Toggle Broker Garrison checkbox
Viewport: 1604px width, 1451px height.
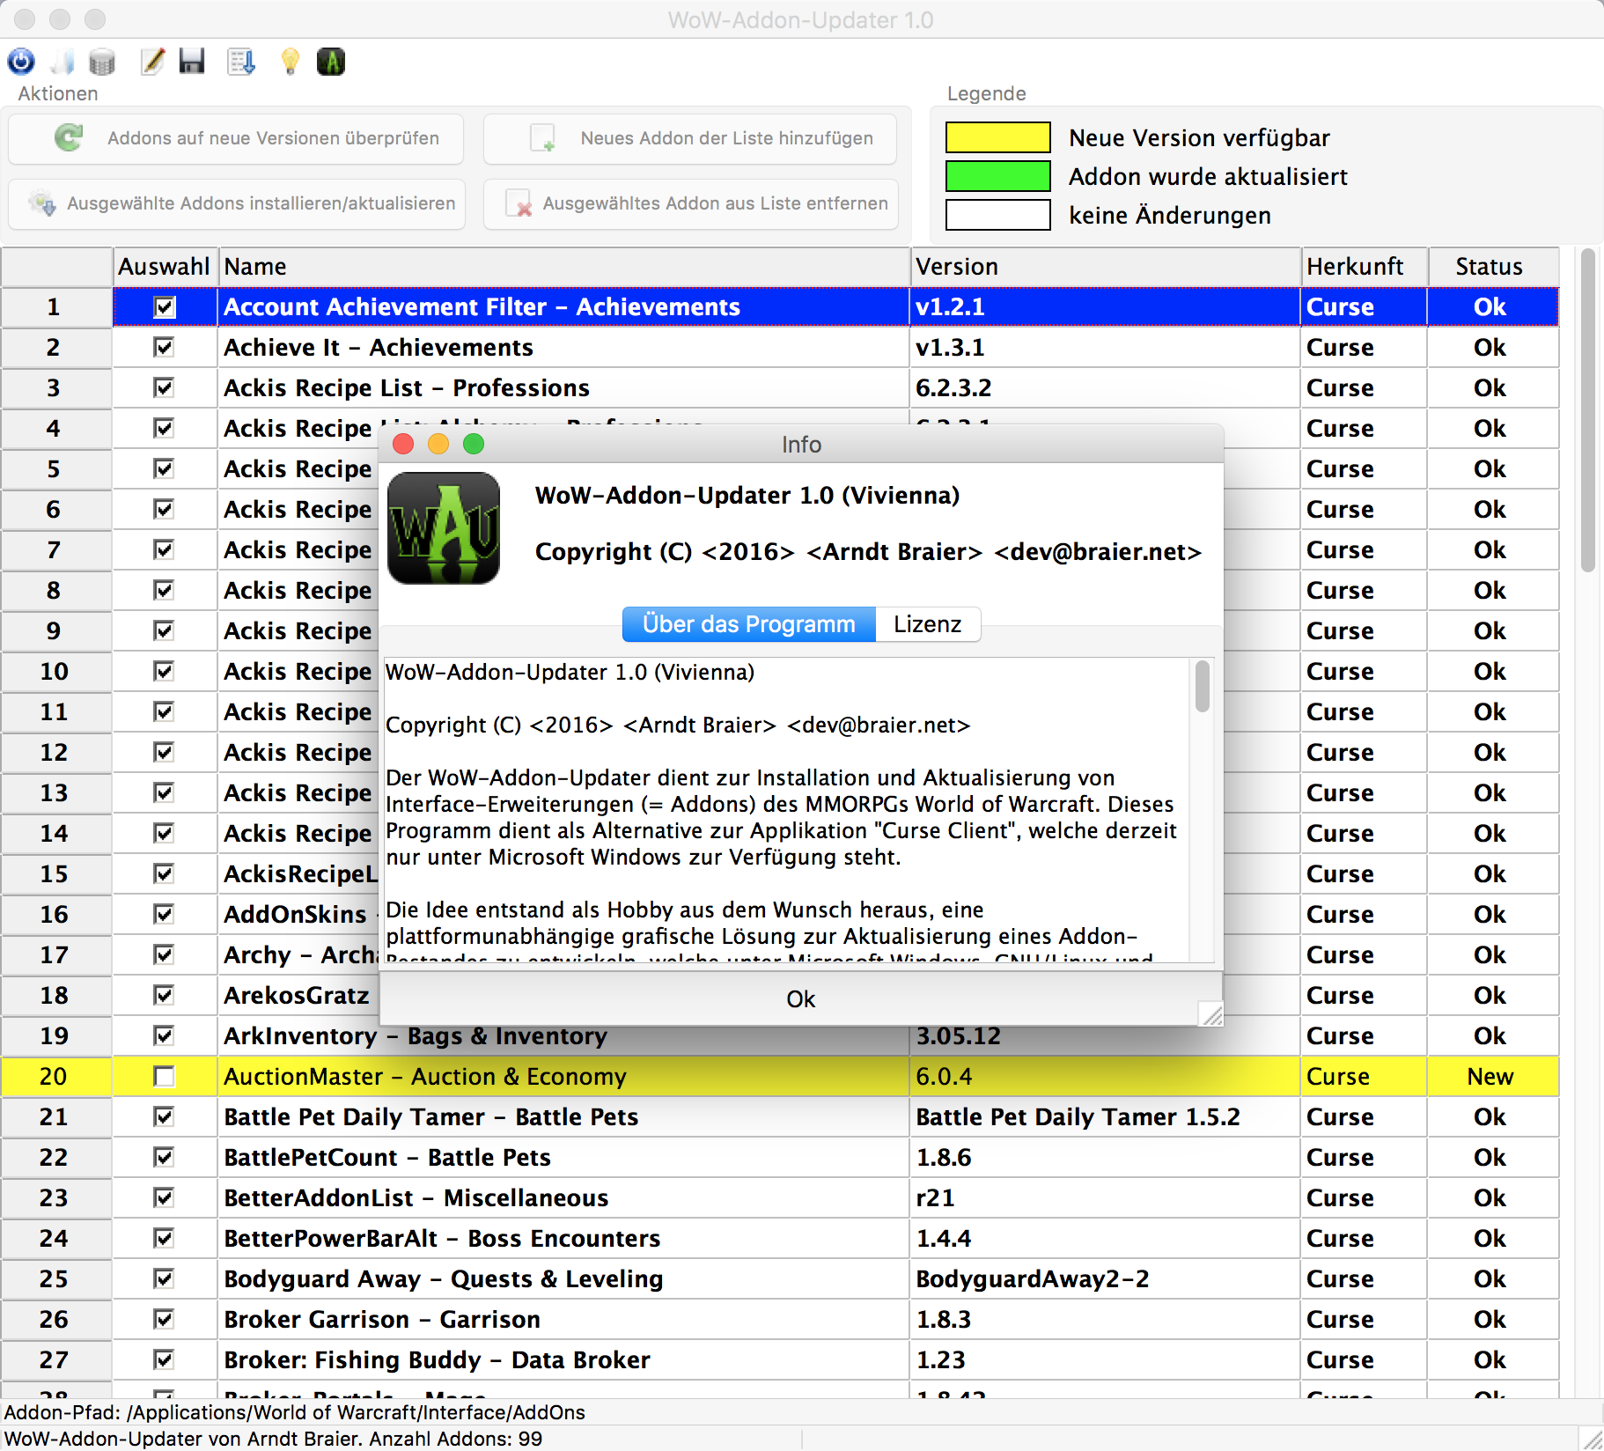coord(165,1320)
